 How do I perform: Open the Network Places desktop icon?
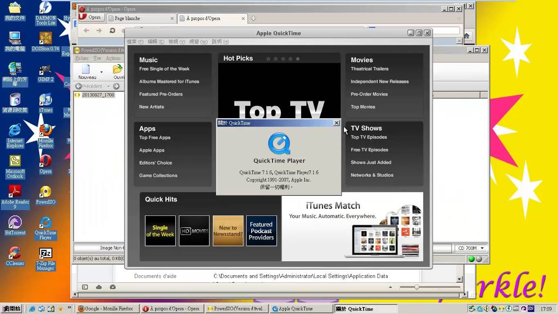click(15, 74)
